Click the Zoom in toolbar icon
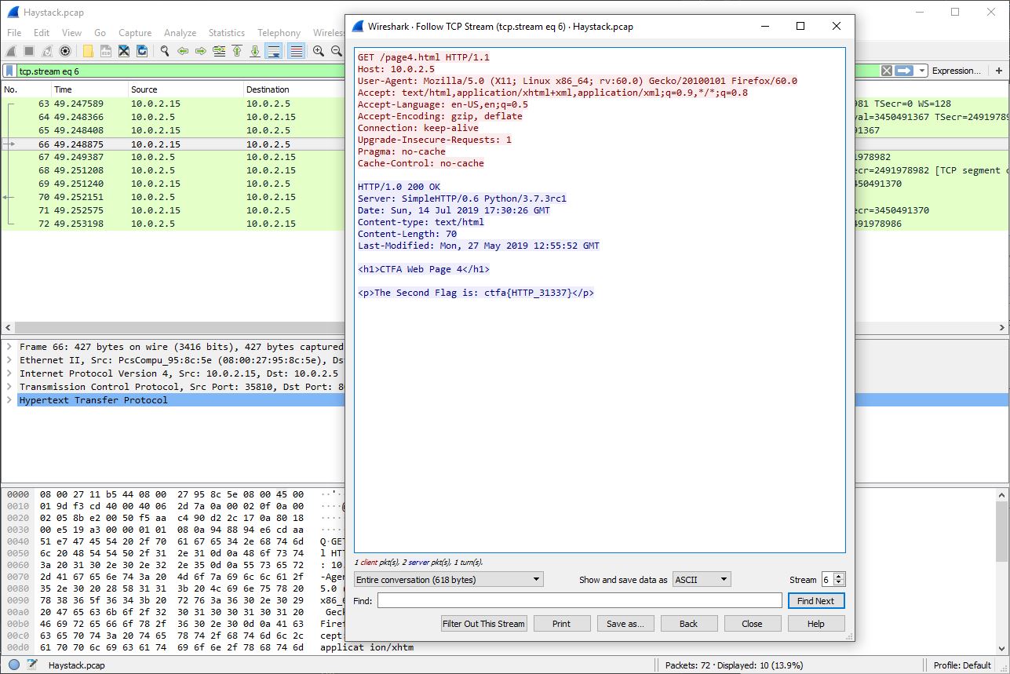1010x674 pixels. click(319, 51)
